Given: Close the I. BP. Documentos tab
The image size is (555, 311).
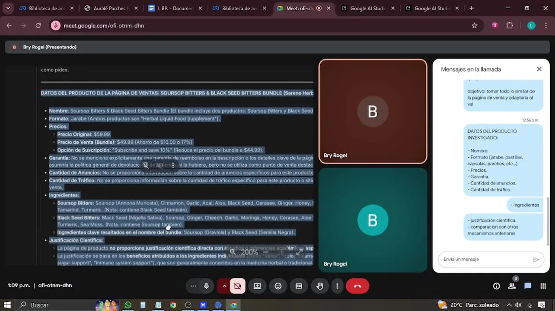Looking at the screenshot, I should click(x=200, y=8).
